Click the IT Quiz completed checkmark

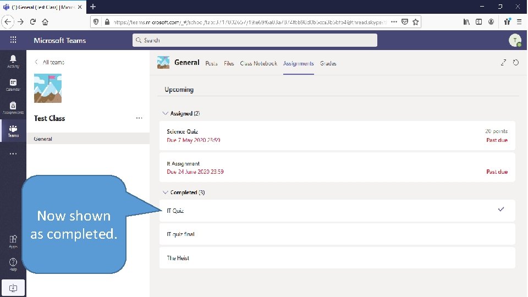(x=501, y=210)
